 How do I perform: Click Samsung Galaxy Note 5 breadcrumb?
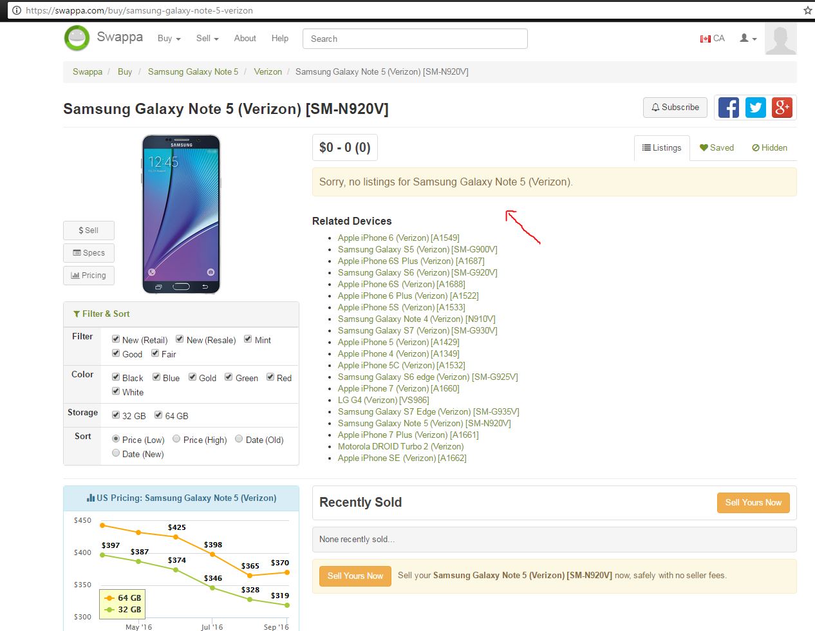click(193, 72)
